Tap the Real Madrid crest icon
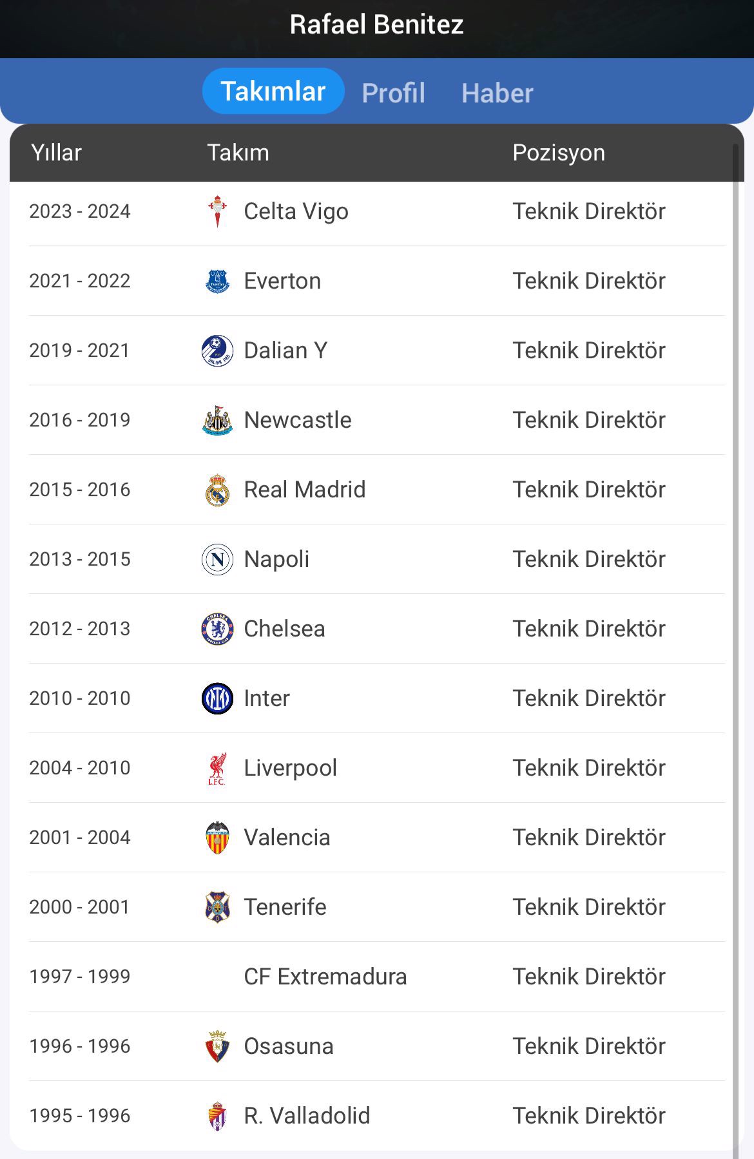 click(x=217, y=490)
